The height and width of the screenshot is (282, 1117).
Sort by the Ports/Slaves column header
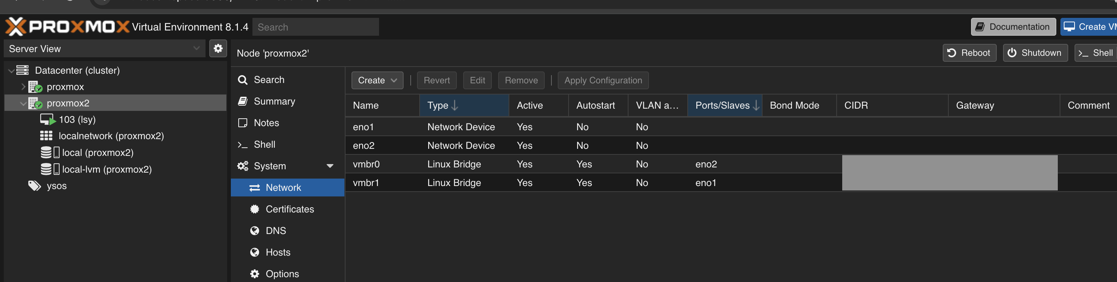(725, 105)
